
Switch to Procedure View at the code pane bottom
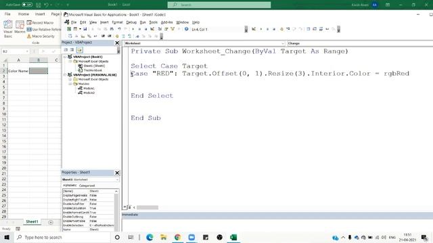click(124, 207)
